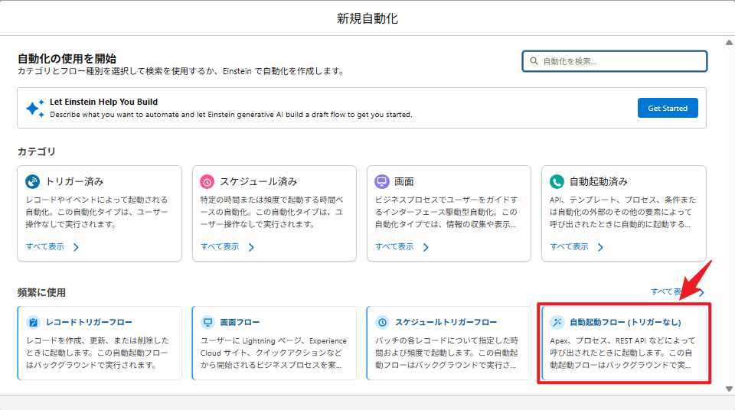735x410 pixels.
Task: Open すべて表示 link under スケジュール済み
Action: coord(220,247)
